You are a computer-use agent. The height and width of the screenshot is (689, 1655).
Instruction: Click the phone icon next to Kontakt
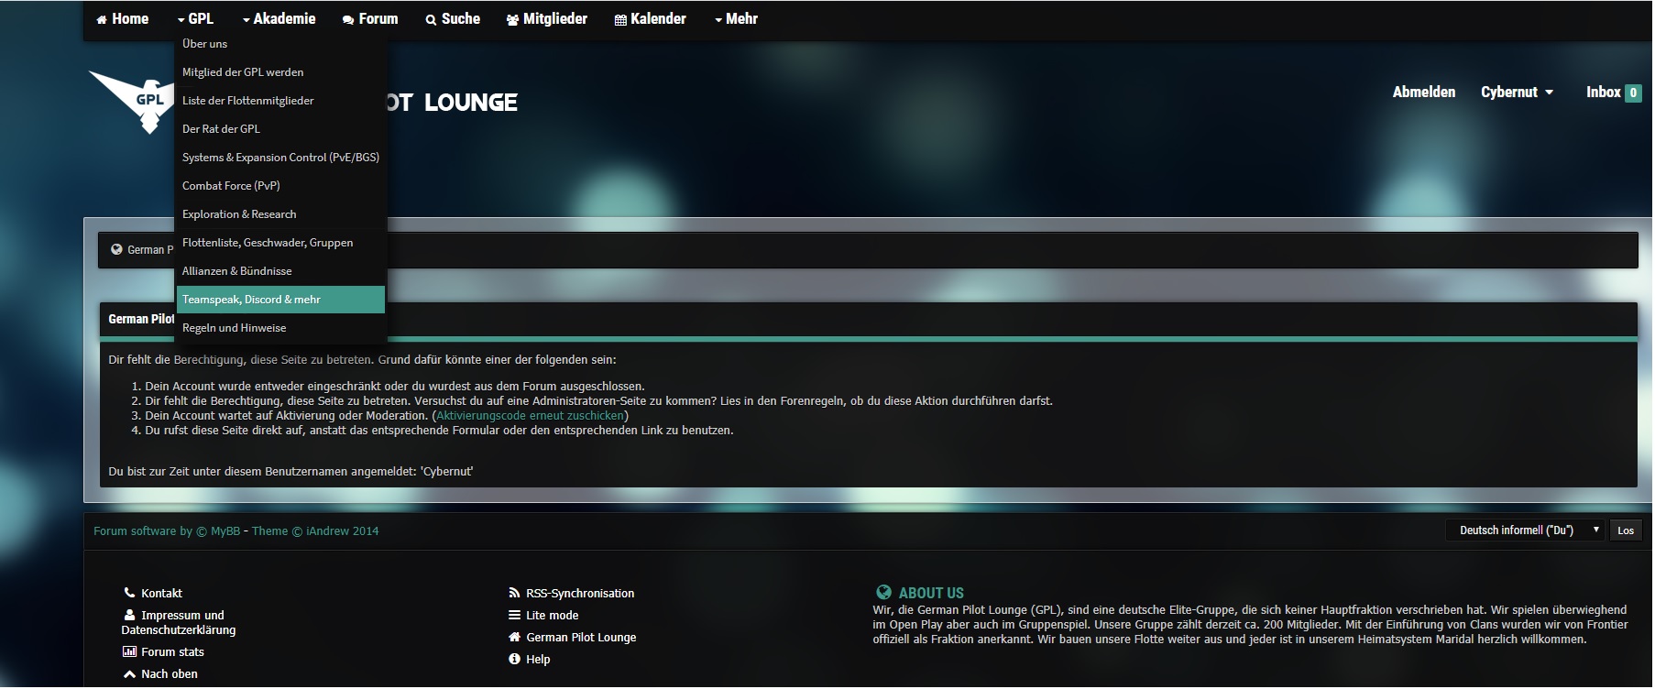click(x=129, y=593)
